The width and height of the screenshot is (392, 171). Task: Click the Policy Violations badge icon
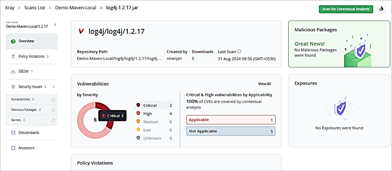pyautogui.click(x=13, y=57)
